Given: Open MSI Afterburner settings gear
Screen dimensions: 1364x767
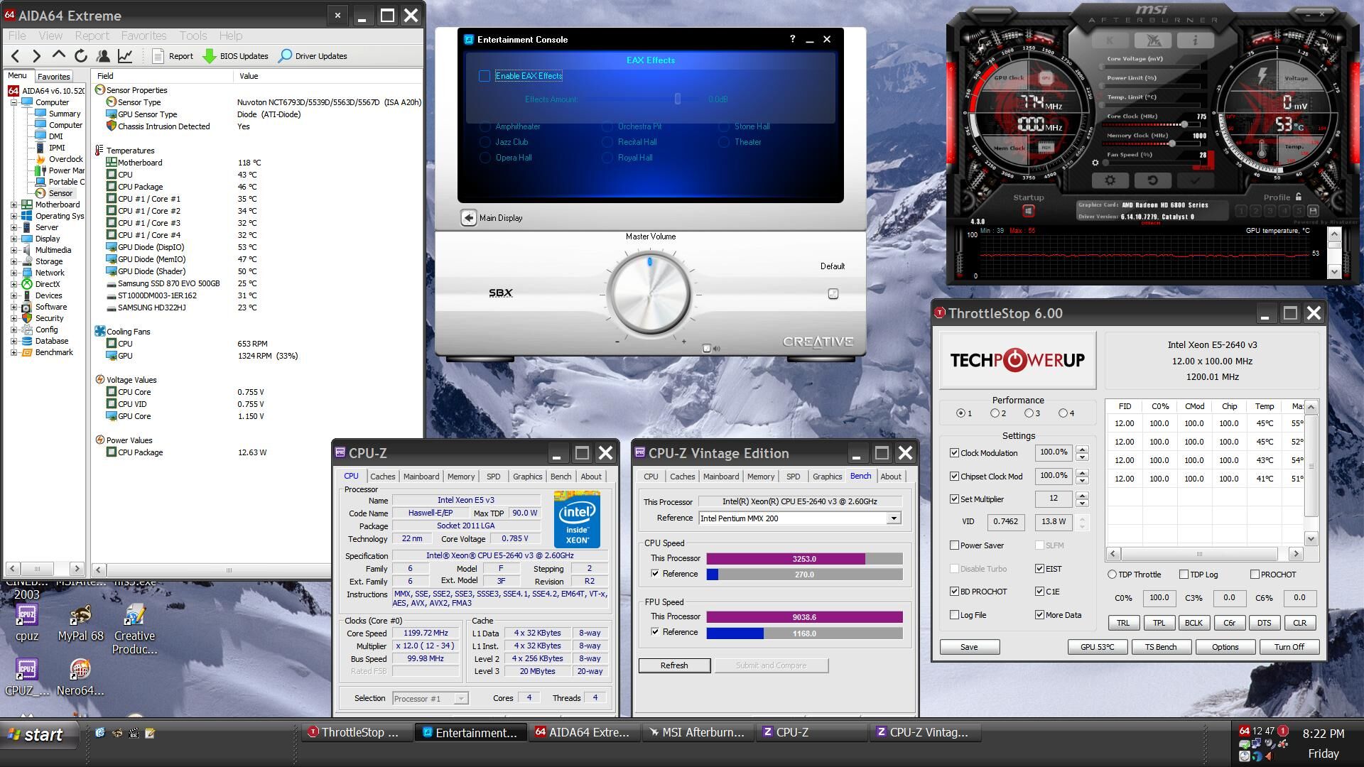Looking at the screenshot, I should coord(1110,180).
